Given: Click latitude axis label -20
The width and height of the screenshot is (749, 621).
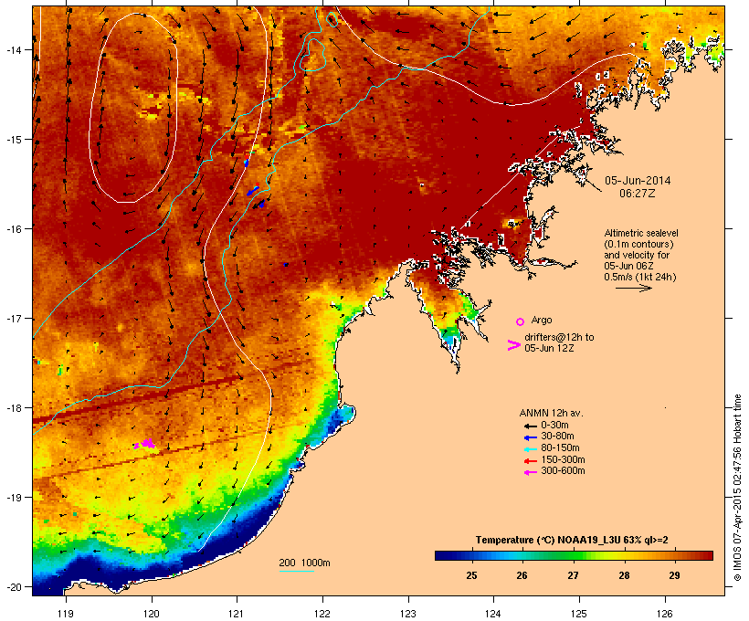Looking at the screenshot, I should [x=14, y=586].
